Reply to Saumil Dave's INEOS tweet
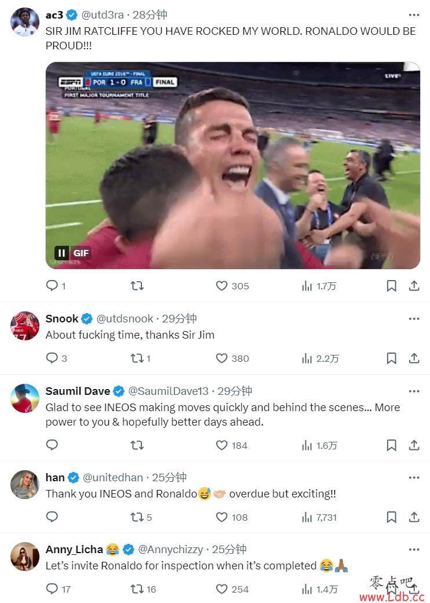The width and height of the screenshot is (430, 603). coord(52,445)
